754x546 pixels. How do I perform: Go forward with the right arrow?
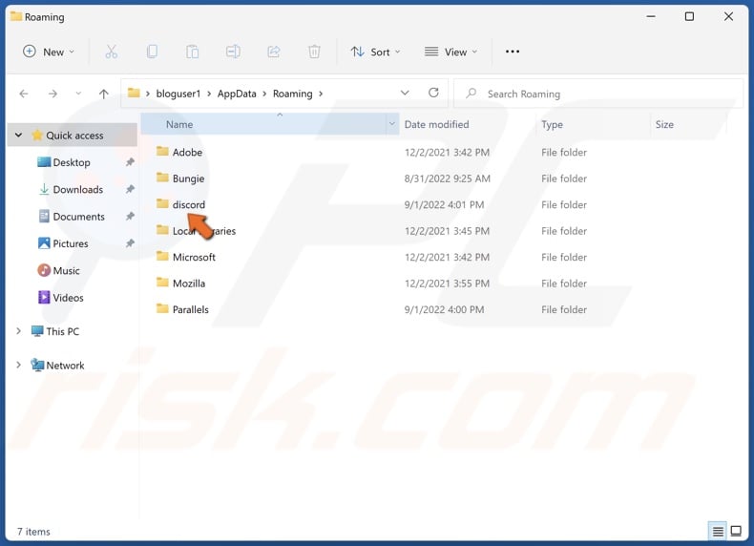coord(52,94)
